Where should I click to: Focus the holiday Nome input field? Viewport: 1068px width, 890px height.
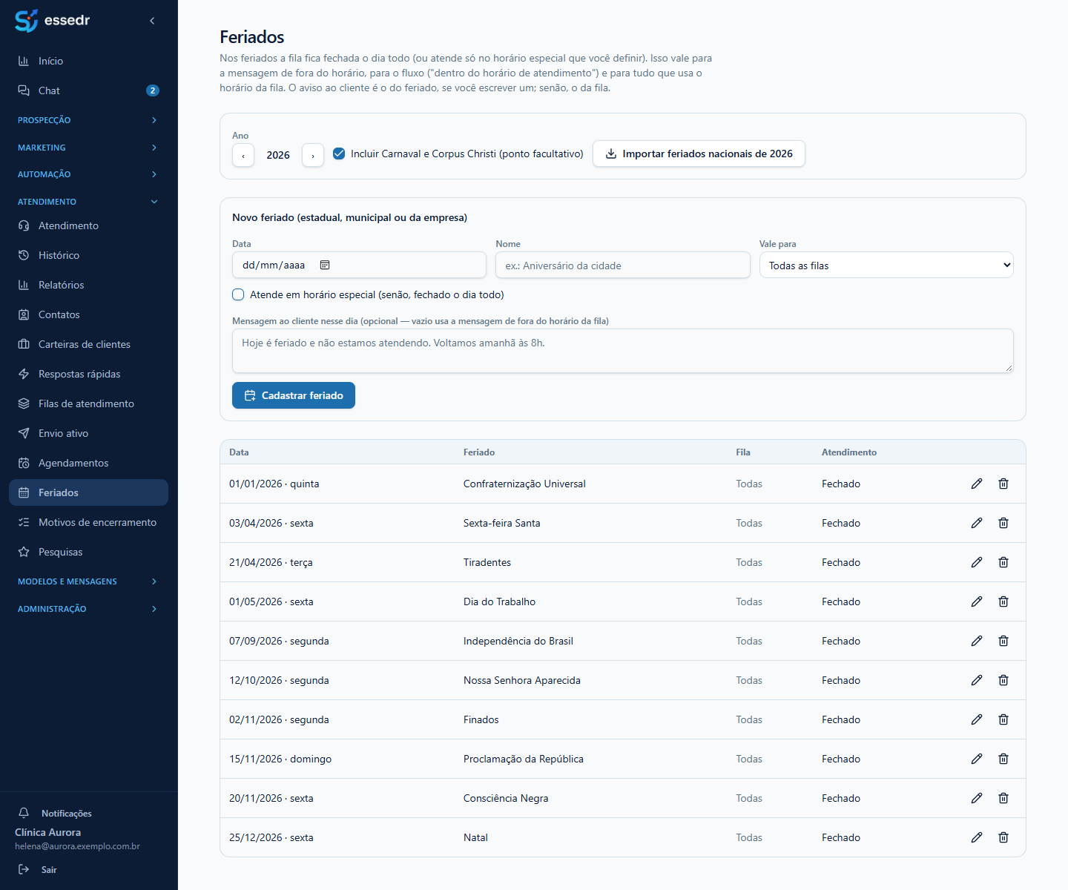pyautogui.click(x=623, y=265)
